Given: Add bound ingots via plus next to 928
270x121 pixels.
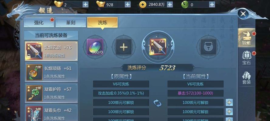Looking at the screenshot, I should pyautogui.click(x=128, y=4).
